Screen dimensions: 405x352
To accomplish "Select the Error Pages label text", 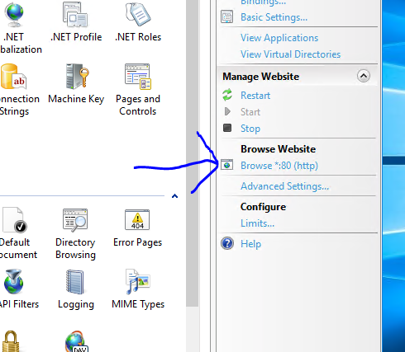I will (137, 242).
